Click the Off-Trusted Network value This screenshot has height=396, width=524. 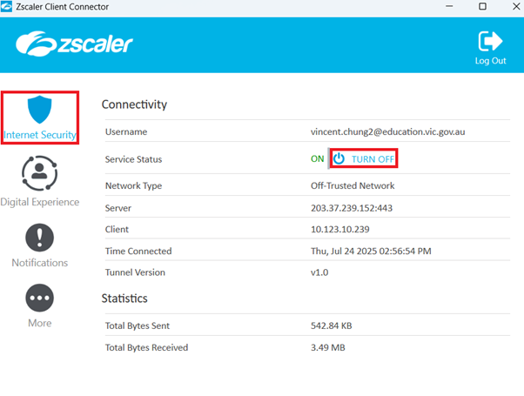point(353,185)
